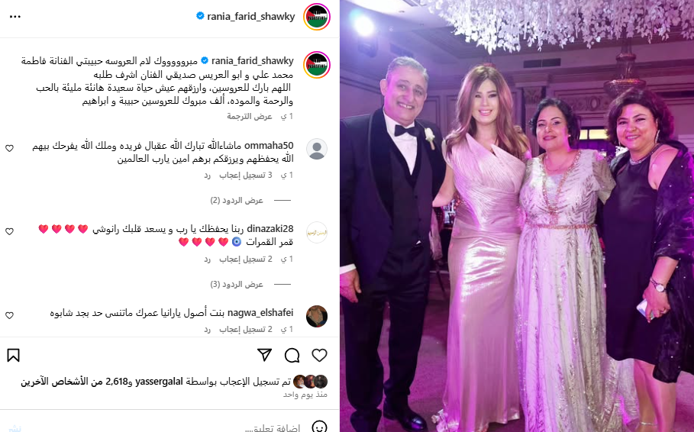Expand the 2 replies under ommaha50's comment

point(237,201)
